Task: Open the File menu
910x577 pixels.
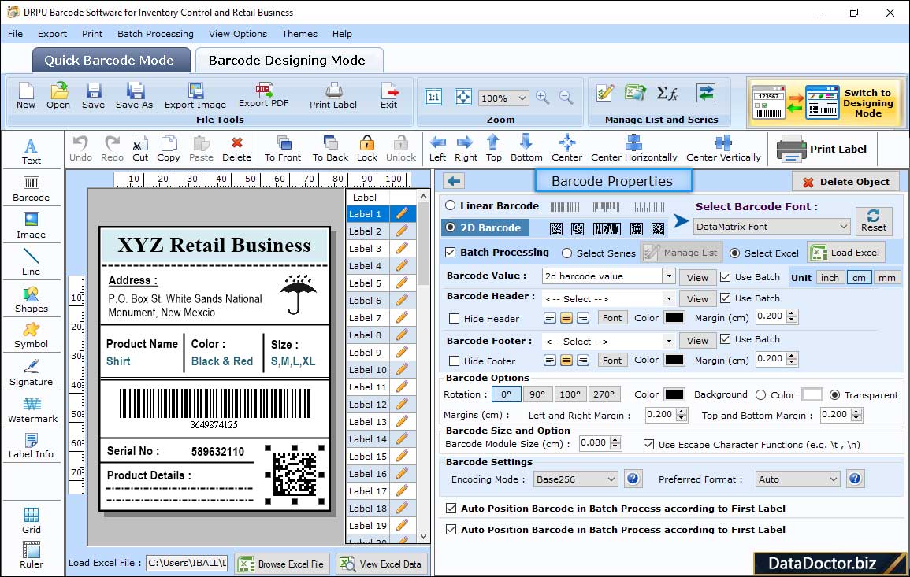Action: point(16,34)
